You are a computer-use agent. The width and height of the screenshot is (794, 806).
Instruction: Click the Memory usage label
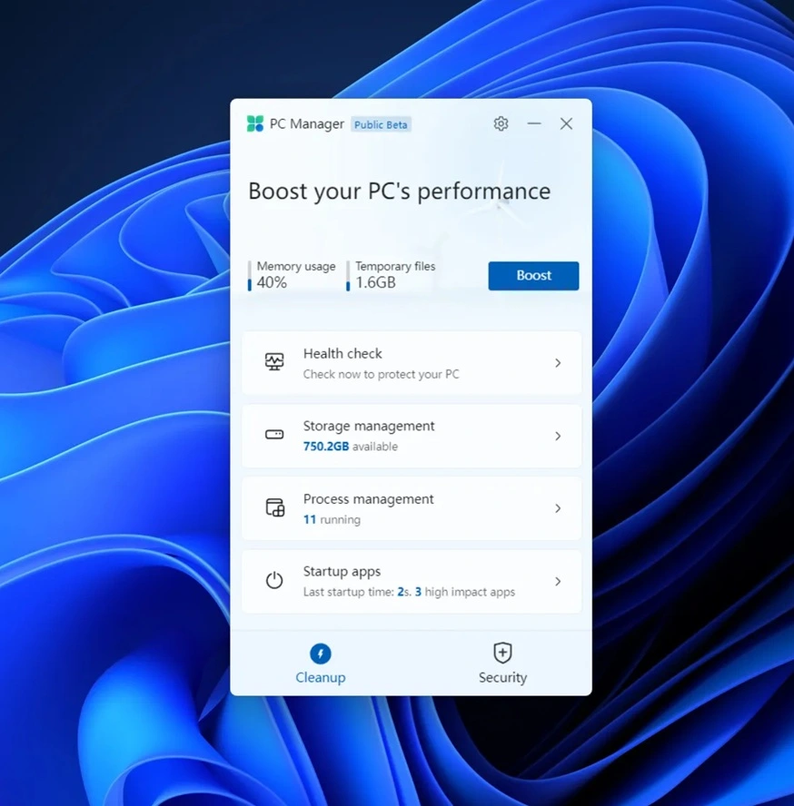click(296, 266)
